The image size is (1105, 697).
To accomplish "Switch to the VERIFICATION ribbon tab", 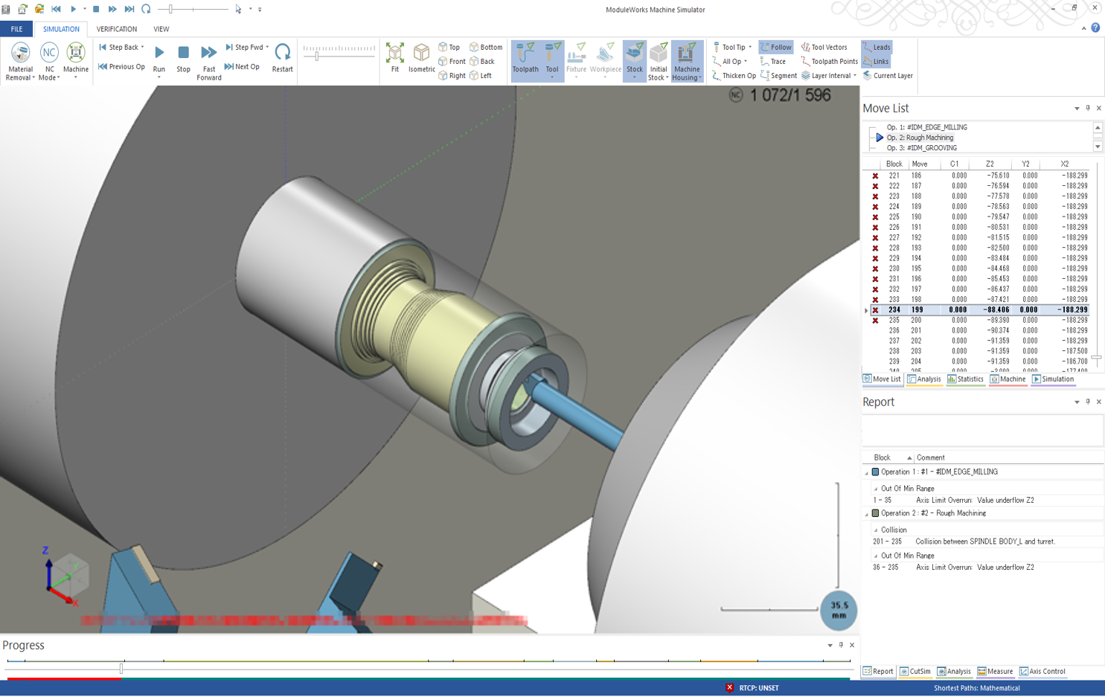I will [116, 29].
